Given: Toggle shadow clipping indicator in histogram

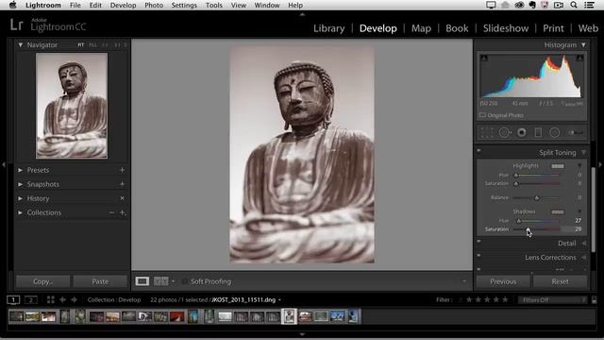Looking at the screenshot, I should (484, 59).
